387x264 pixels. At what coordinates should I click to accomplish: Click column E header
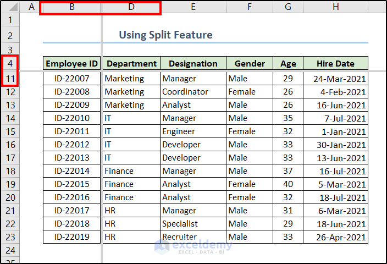coord(193,7)
